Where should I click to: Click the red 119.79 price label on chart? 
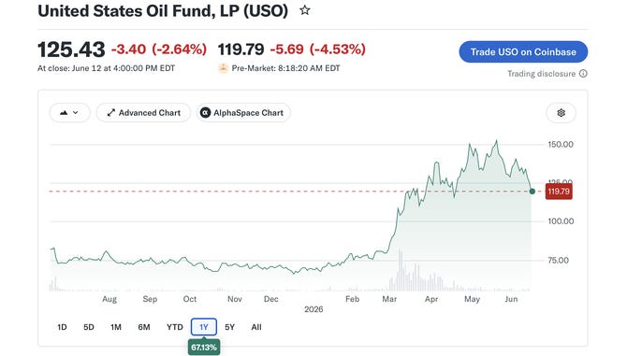pyautogui.click(x=559, y=192)
